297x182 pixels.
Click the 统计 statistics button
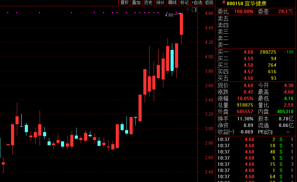pyautogui.click(x=160, y=3)
